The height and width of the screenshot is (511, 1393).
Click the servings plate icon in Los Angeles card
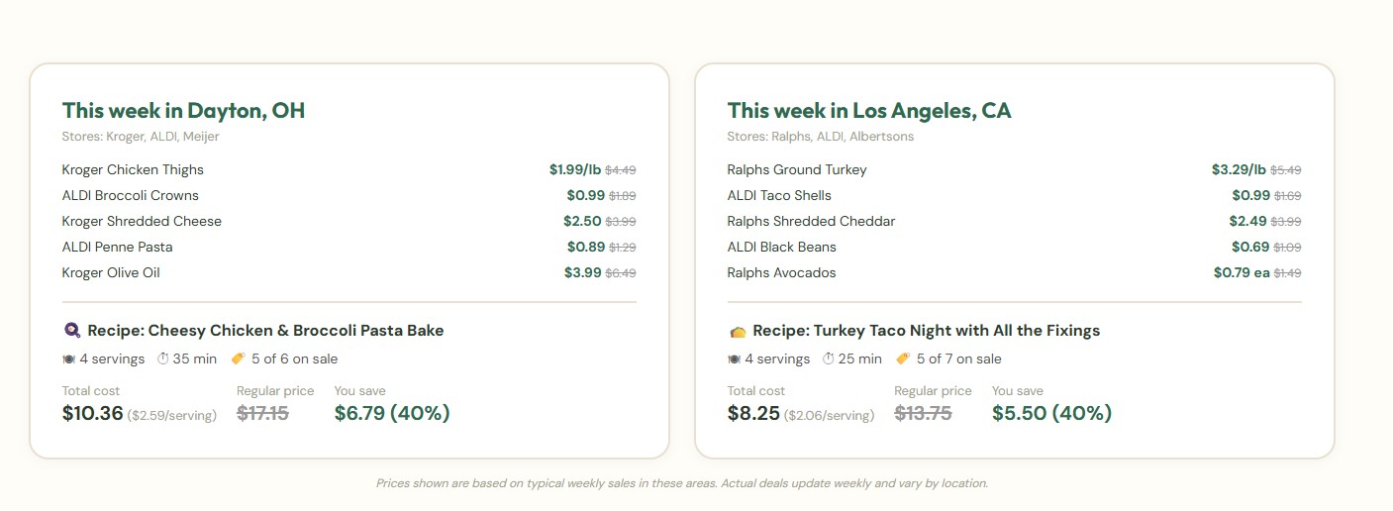(734, 359)
